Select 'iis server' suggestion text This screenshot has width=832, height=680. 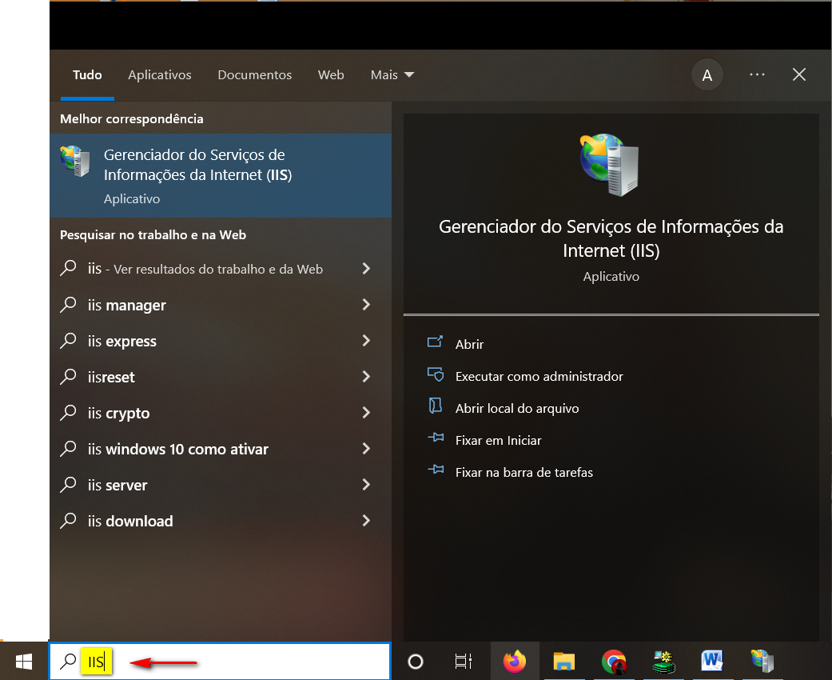117,485
